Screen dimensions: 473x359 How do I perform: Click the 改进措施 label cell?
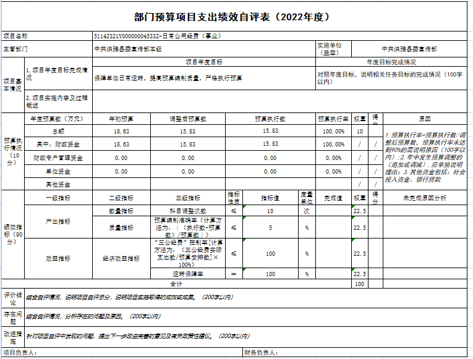point(13,337)
